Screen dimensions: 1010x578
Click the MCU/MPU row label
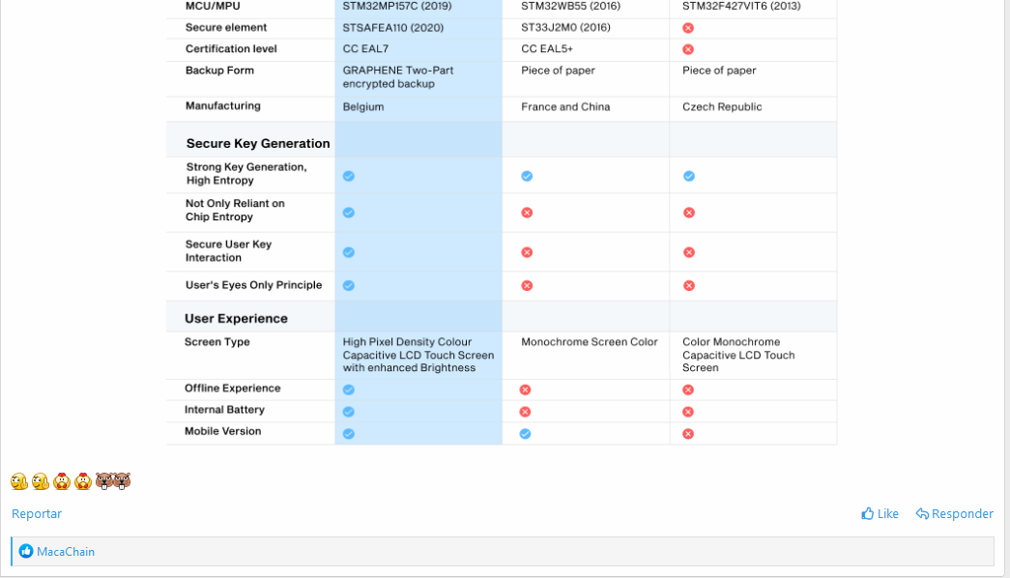pos(213,6)
